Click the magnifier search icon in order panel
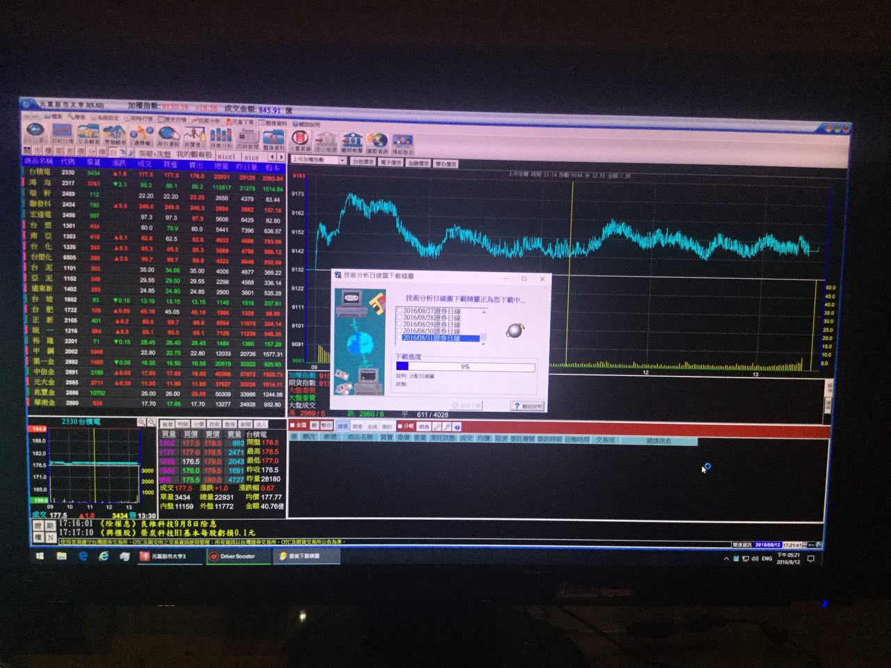Screen dimensions: 891x668 (446, 426)
